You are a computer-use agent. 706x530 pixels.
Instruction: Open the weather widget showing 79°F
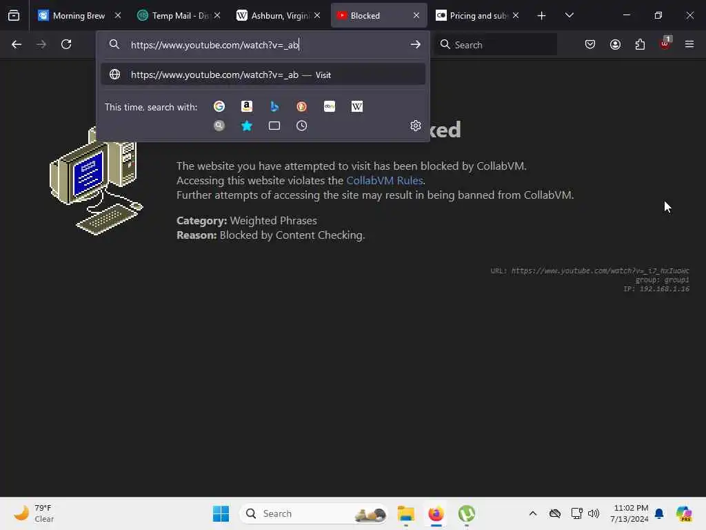coord(34,513)
